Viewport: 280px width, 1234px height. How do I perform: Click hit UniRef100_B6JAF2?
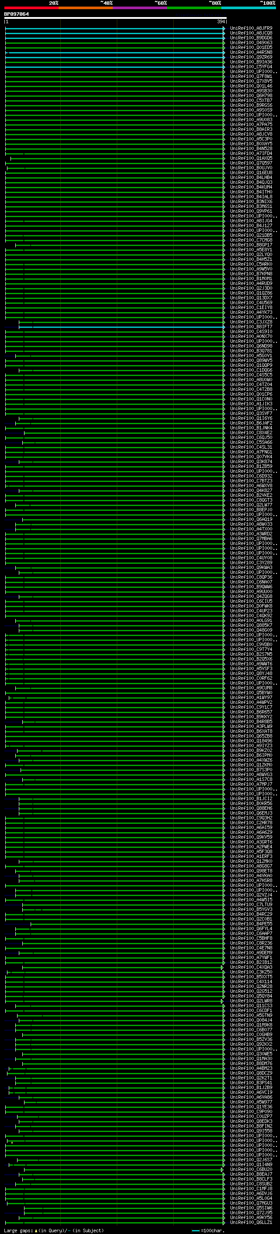pyautogui.click(x=251, y=423)
